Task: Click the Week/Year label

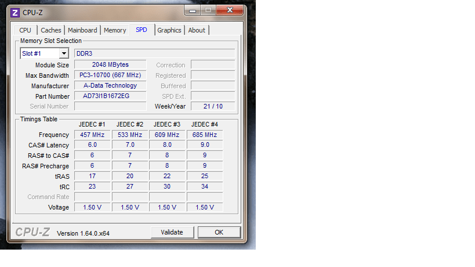Action: pyautogui.click(x=170, y=106)
